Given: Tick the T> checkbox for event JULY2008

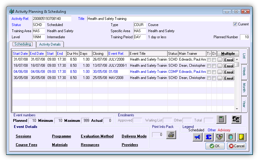Looking at the screenshot, I should (x=209, y=60).
